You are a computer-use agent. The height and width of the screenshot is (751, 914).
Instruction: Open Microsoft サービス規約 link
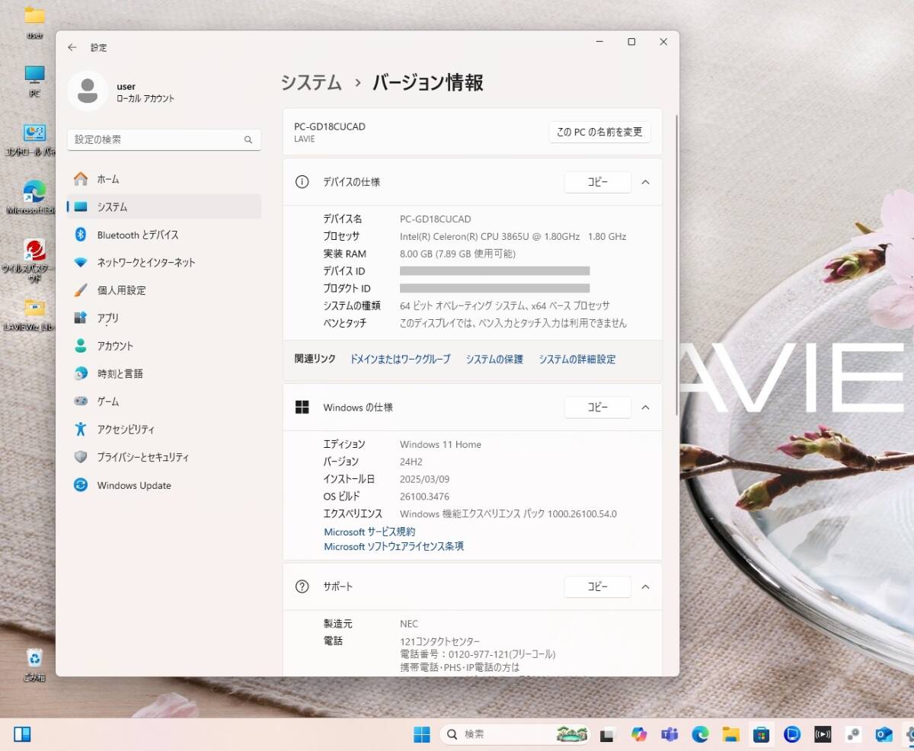point(369,532)
